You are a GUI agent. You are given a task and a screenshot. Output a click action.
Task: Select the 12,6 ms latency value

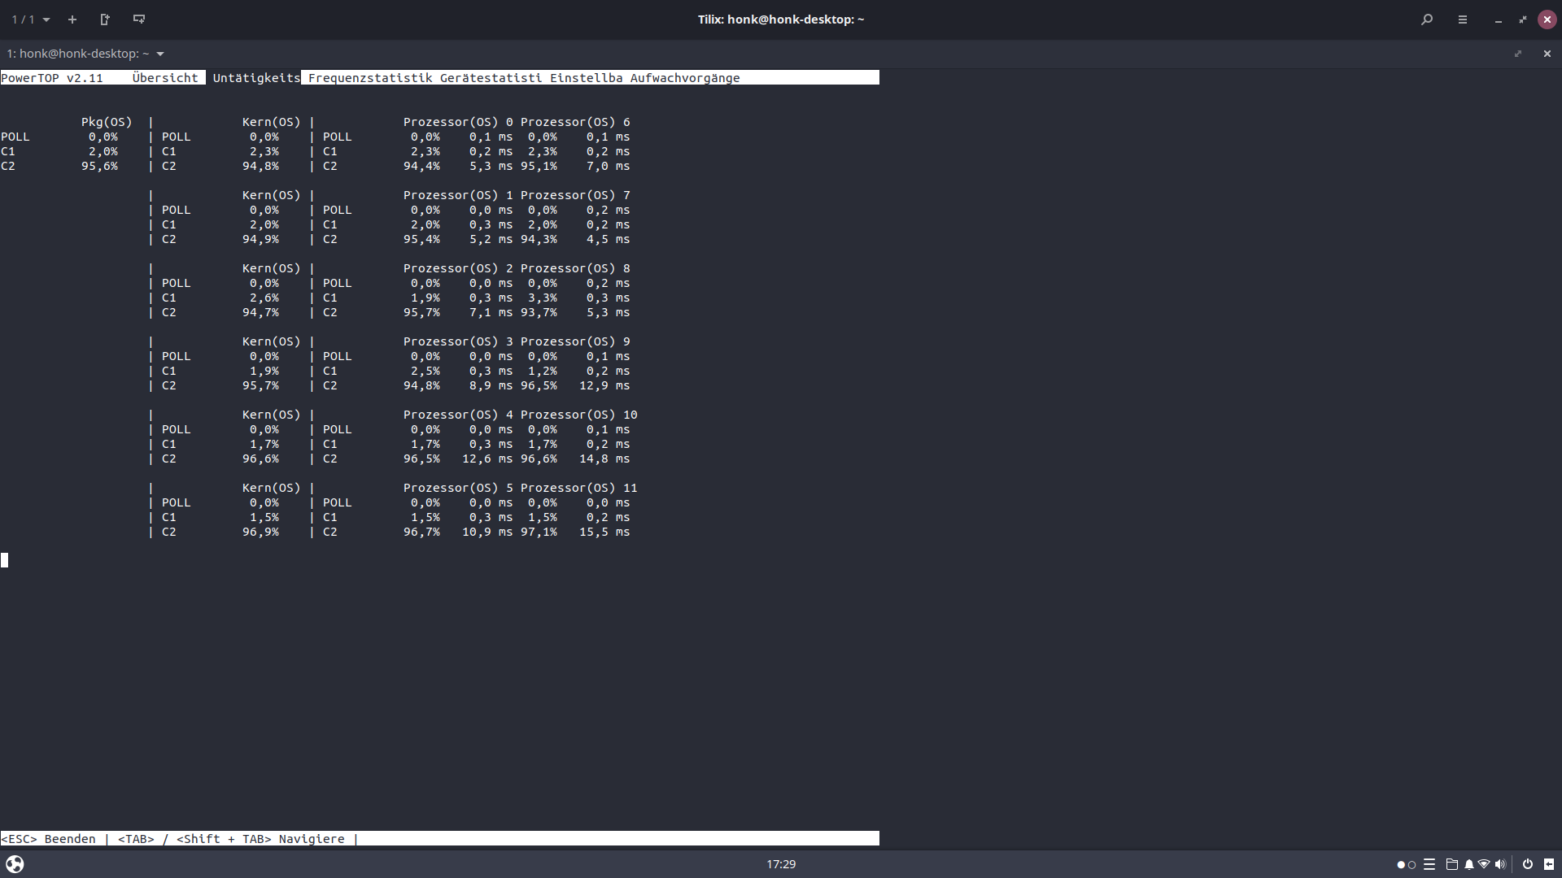[x=487, y=459]
